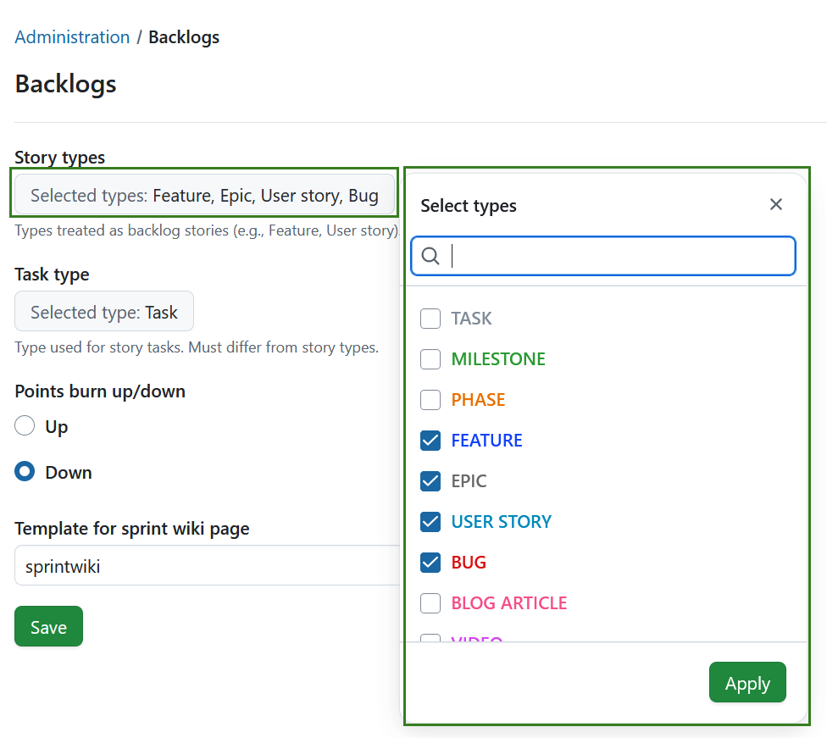Uncheck the USER STORY checkbox

[430, 521]
